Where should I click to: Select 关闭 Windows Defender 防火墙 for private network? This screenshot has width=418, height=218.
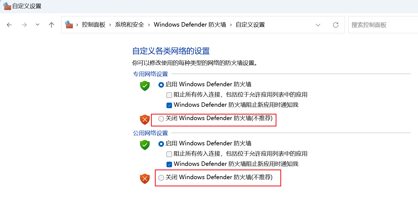tap(161, 119)
